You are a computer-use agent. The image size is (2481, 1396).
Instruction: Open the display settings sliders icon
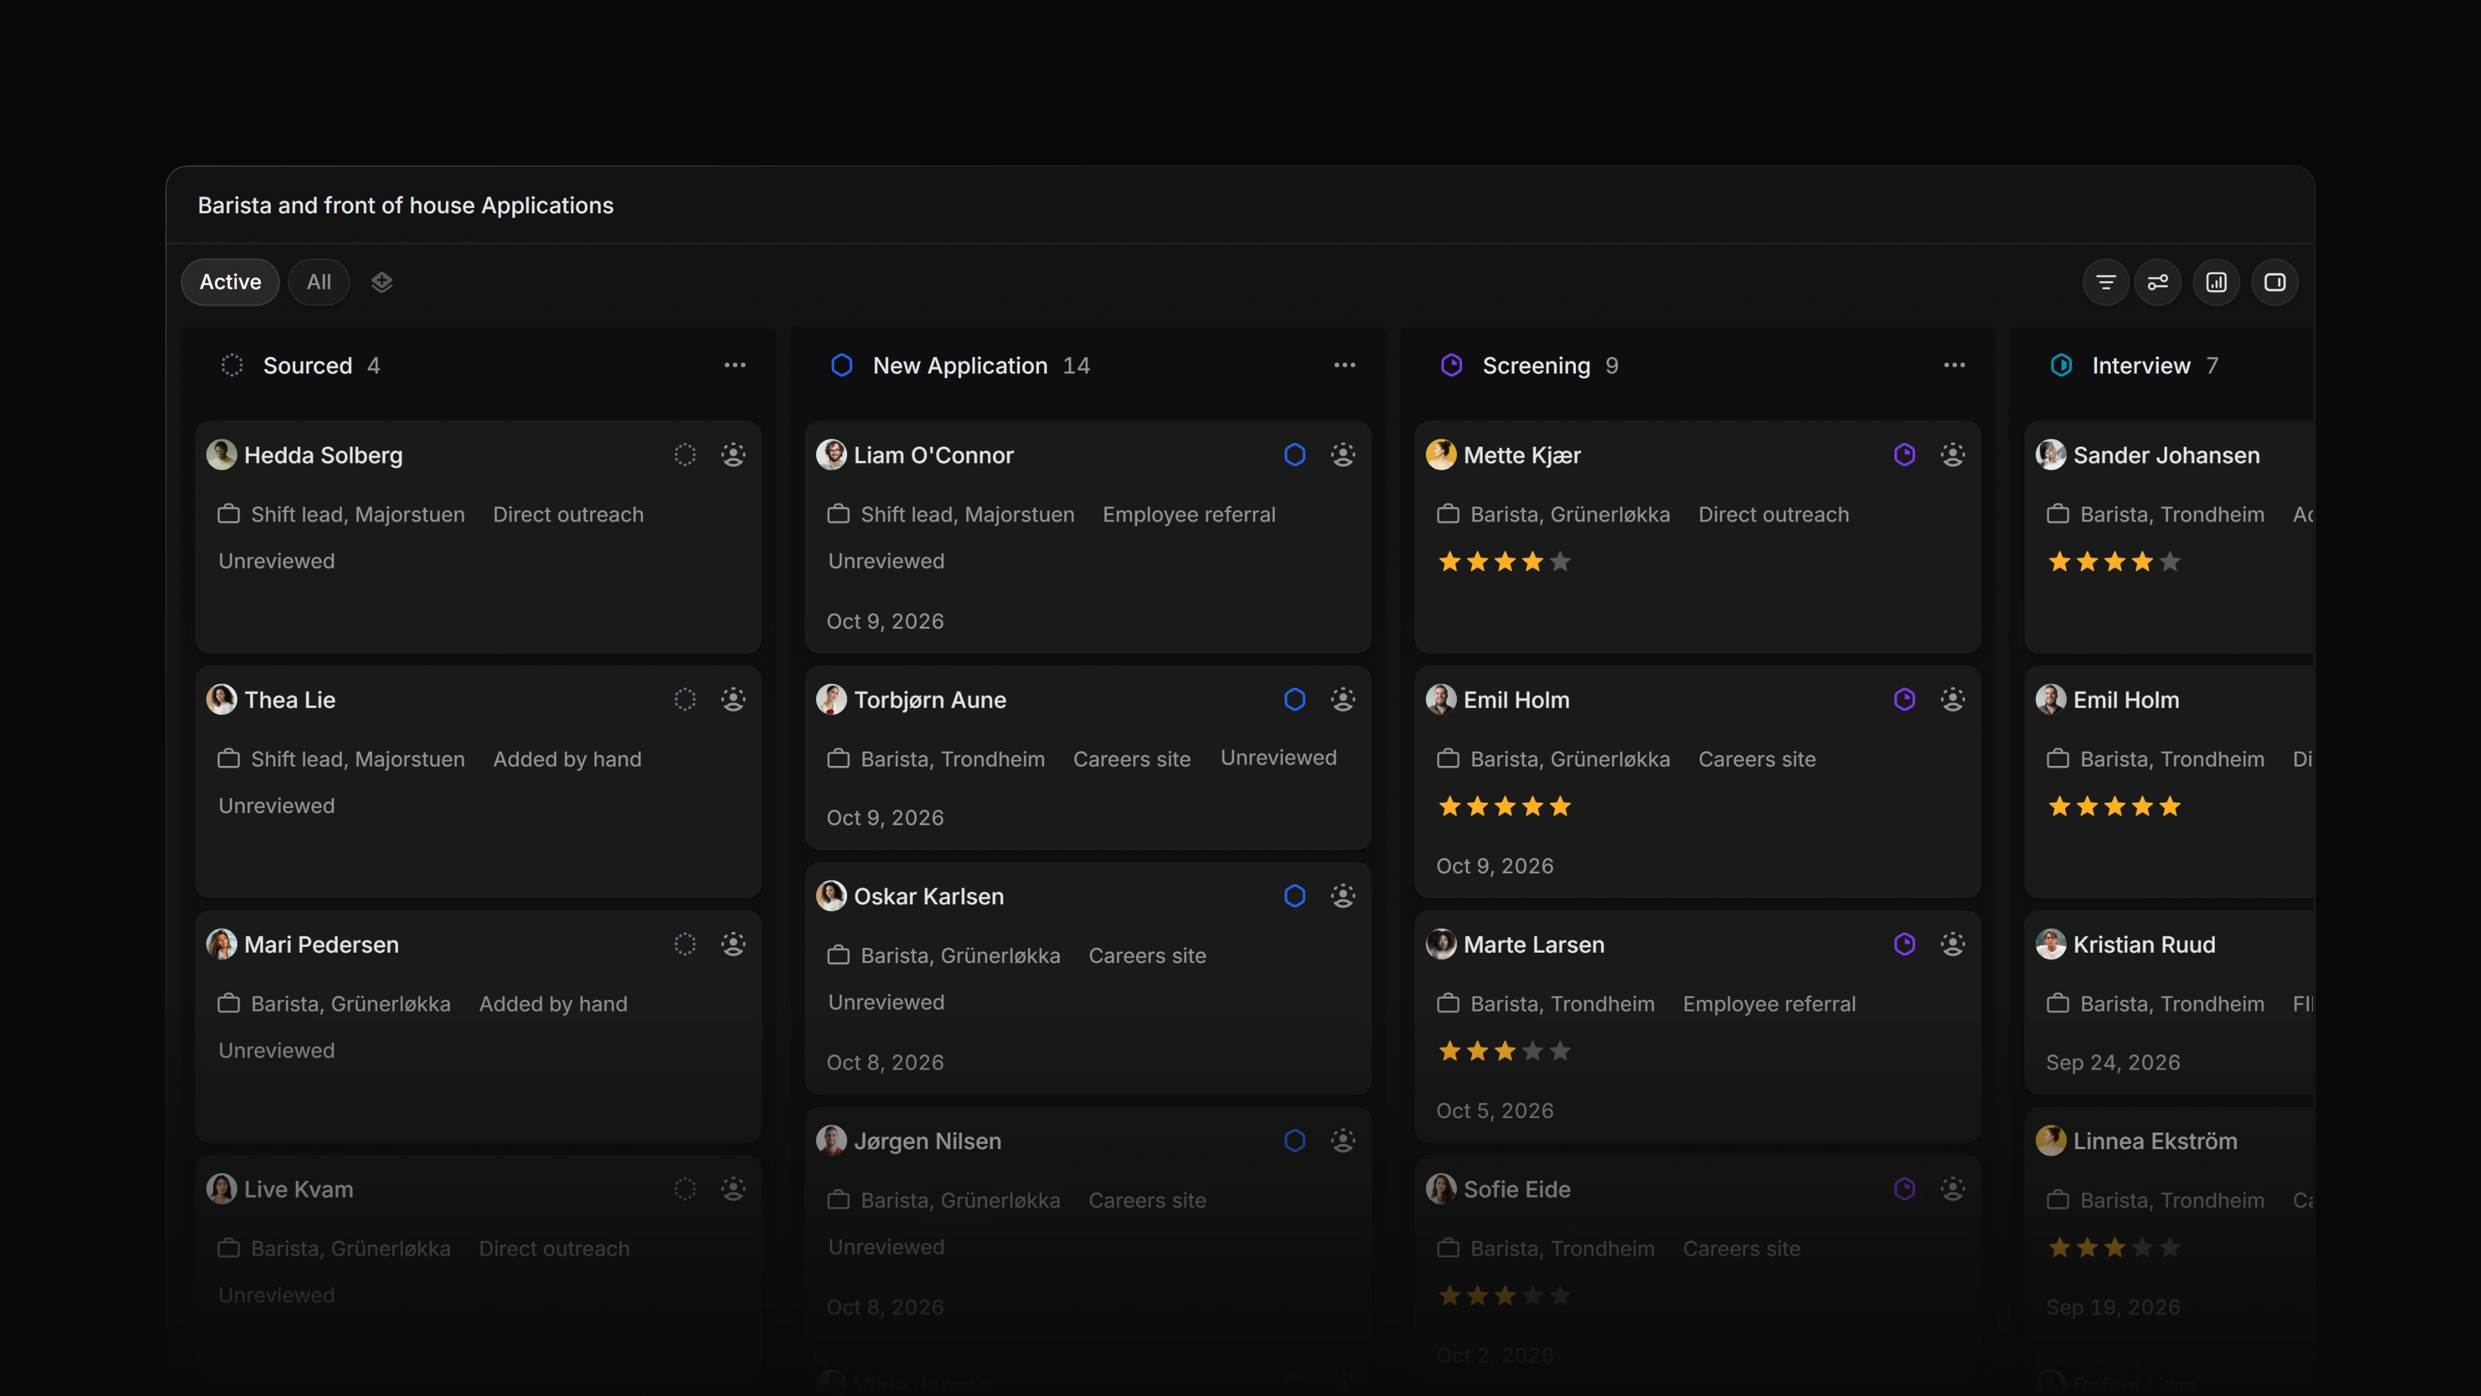tap(2157, 282)
